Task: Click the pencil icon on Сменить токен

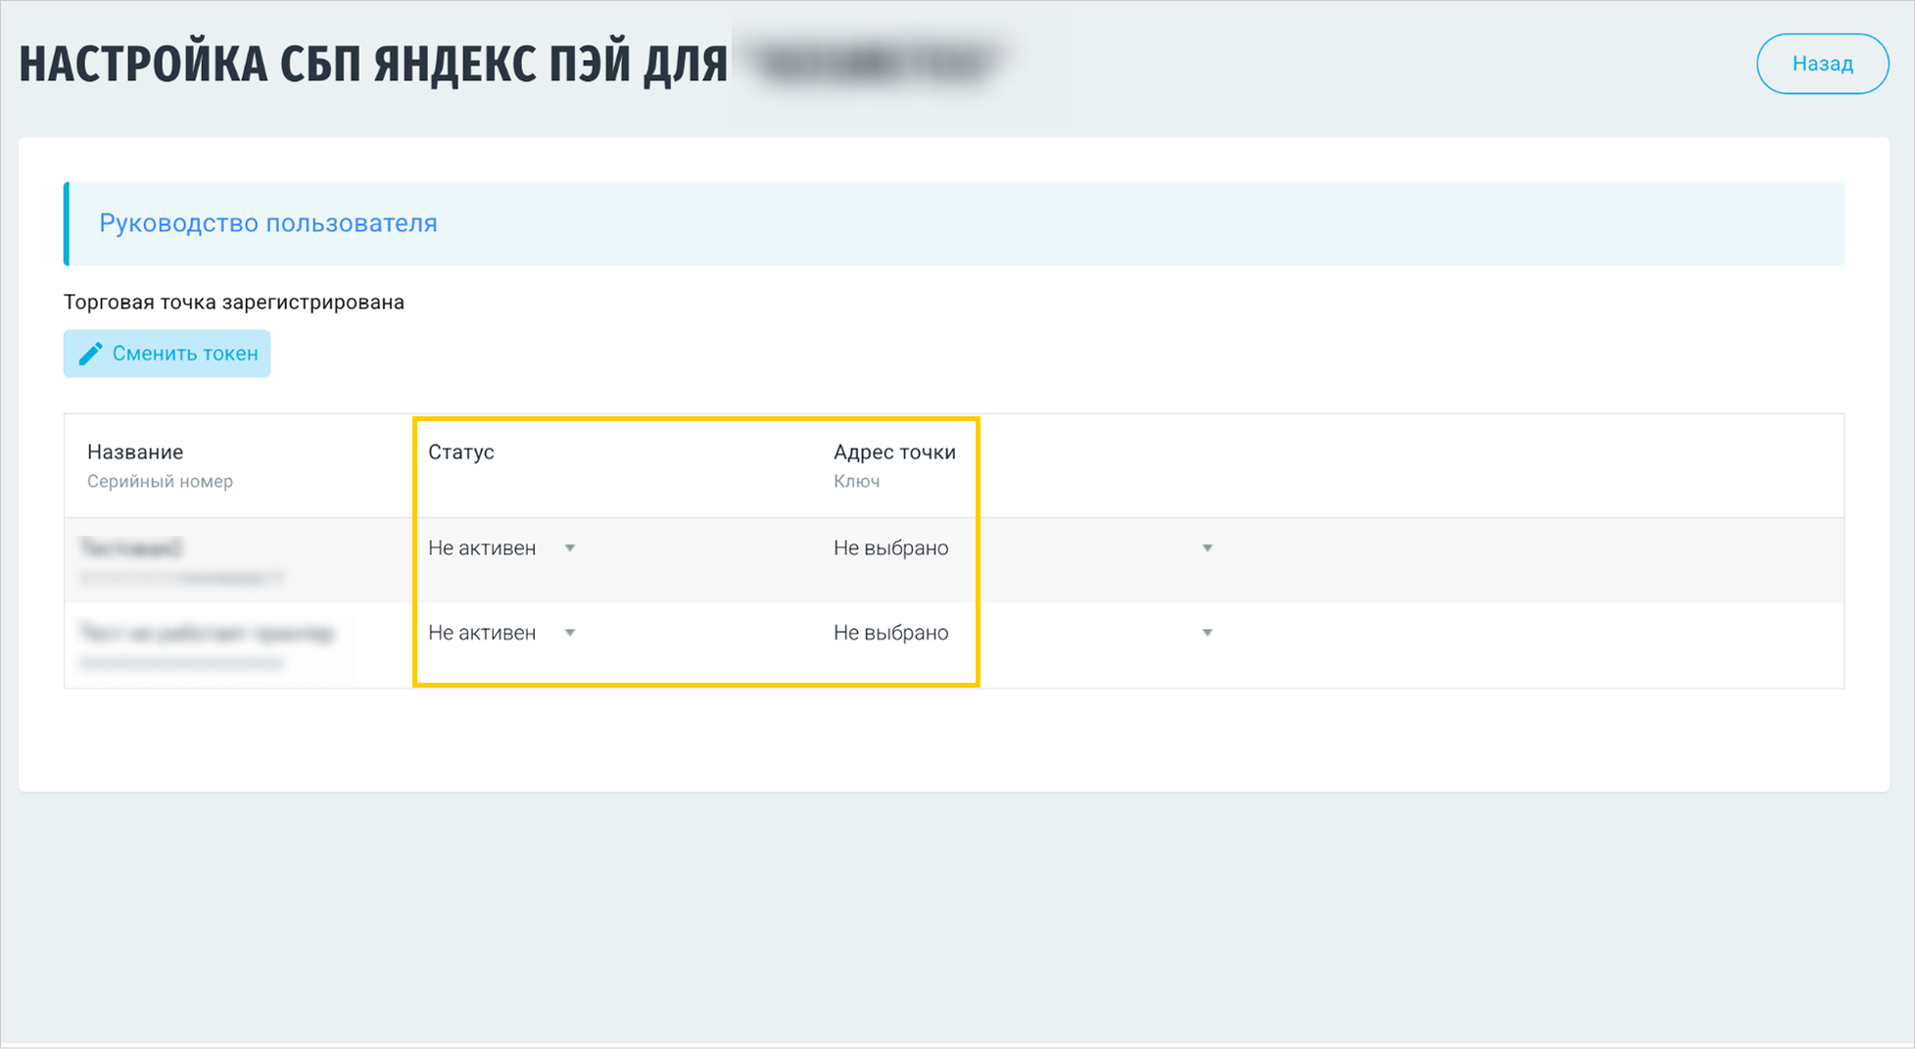Action: [90, 354]
